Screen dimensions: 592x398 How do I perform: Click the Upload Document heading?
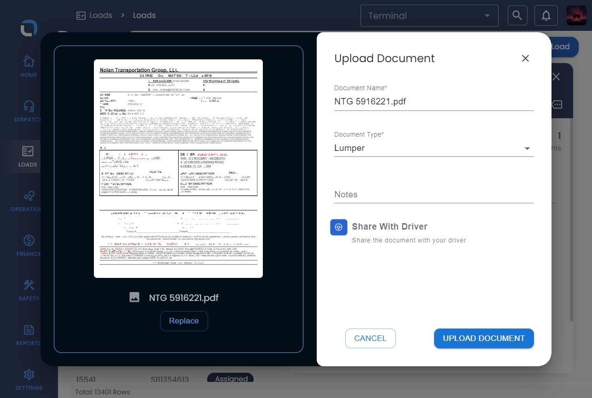(x=384, y=58)
